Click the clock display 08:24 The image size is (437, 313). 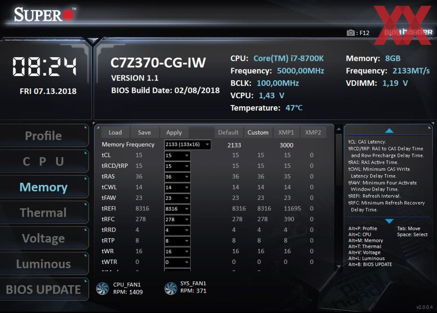(x=44, y=66)
